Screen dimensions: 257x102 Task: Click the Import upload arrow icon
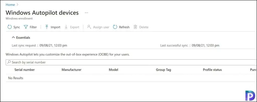pos(47,27)
